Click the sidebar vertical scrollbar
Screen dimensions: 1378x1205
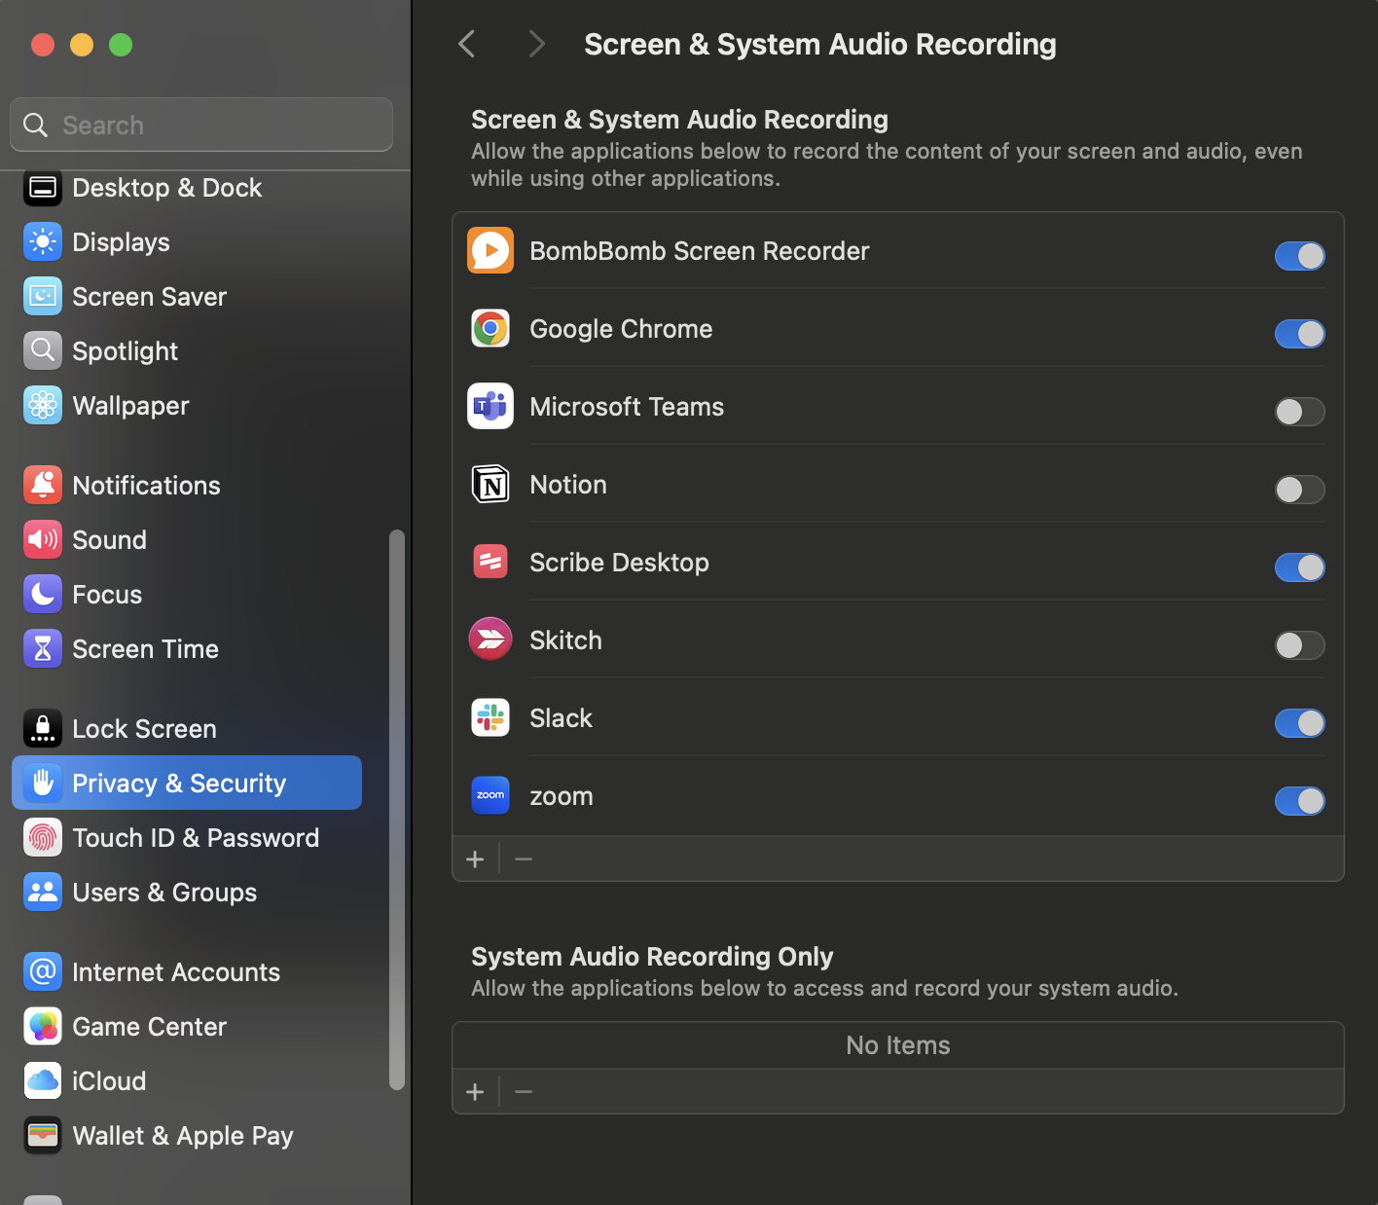point(396,808)
